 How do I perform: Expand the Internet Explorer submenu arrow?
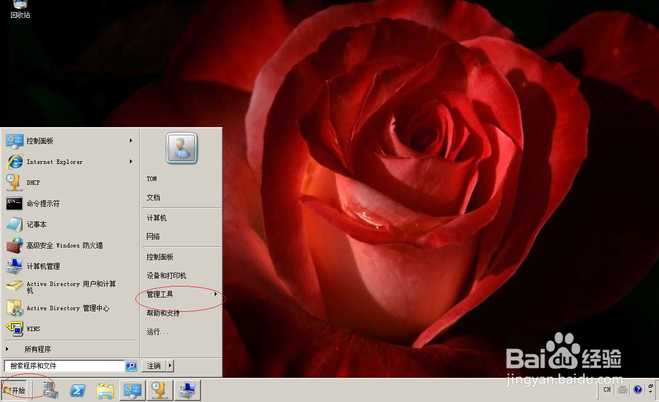point(130,162)
